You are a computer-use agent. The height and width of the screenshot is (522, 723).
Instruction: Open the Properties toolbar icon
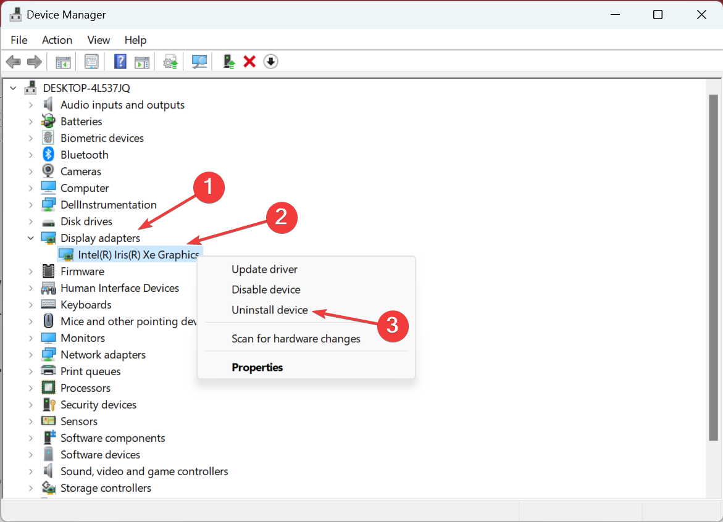pyautogui.click(x=91, y=62)
